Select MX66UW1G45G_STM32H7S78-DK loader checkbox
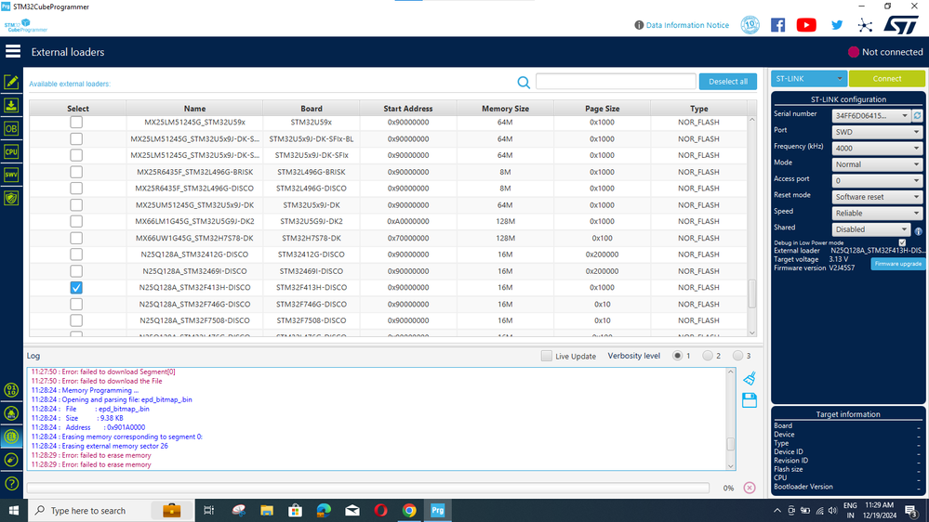This screenshot has width=929, height=522. (76, 238)
